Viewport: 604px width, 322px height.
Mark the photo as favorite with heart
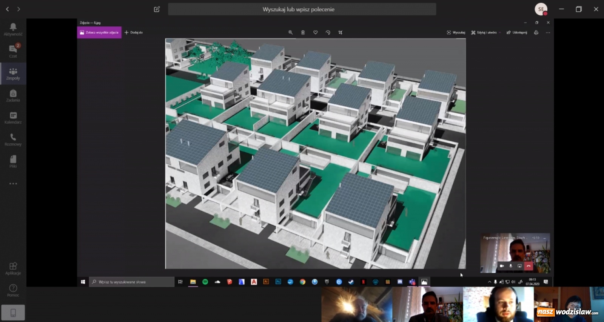click(x=315, y=32)
